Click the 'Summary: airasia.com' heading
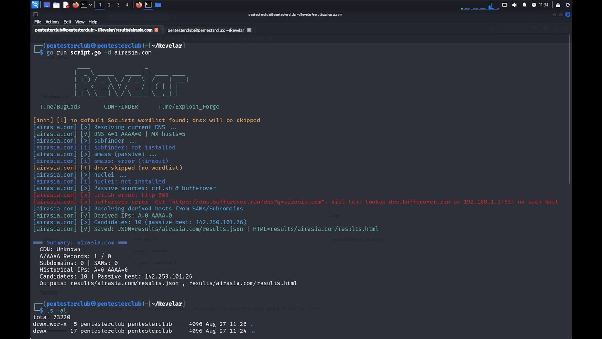Viewport: 602px width, 339px height. (x=80, y=243)
